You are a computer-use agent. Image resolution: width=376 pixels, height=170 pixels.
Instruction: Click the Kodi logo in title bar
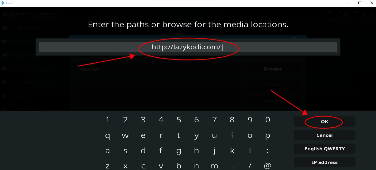[x=3, y=3]
